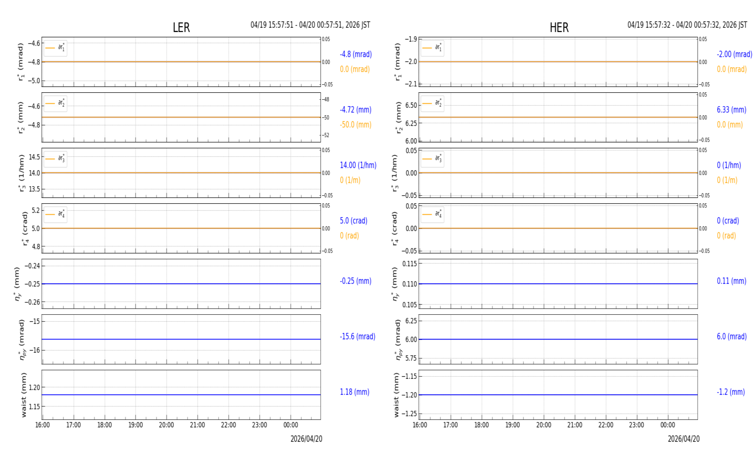Click the LER r3* (1/hm) axis label
754x461 pixels.
[21, 173]
